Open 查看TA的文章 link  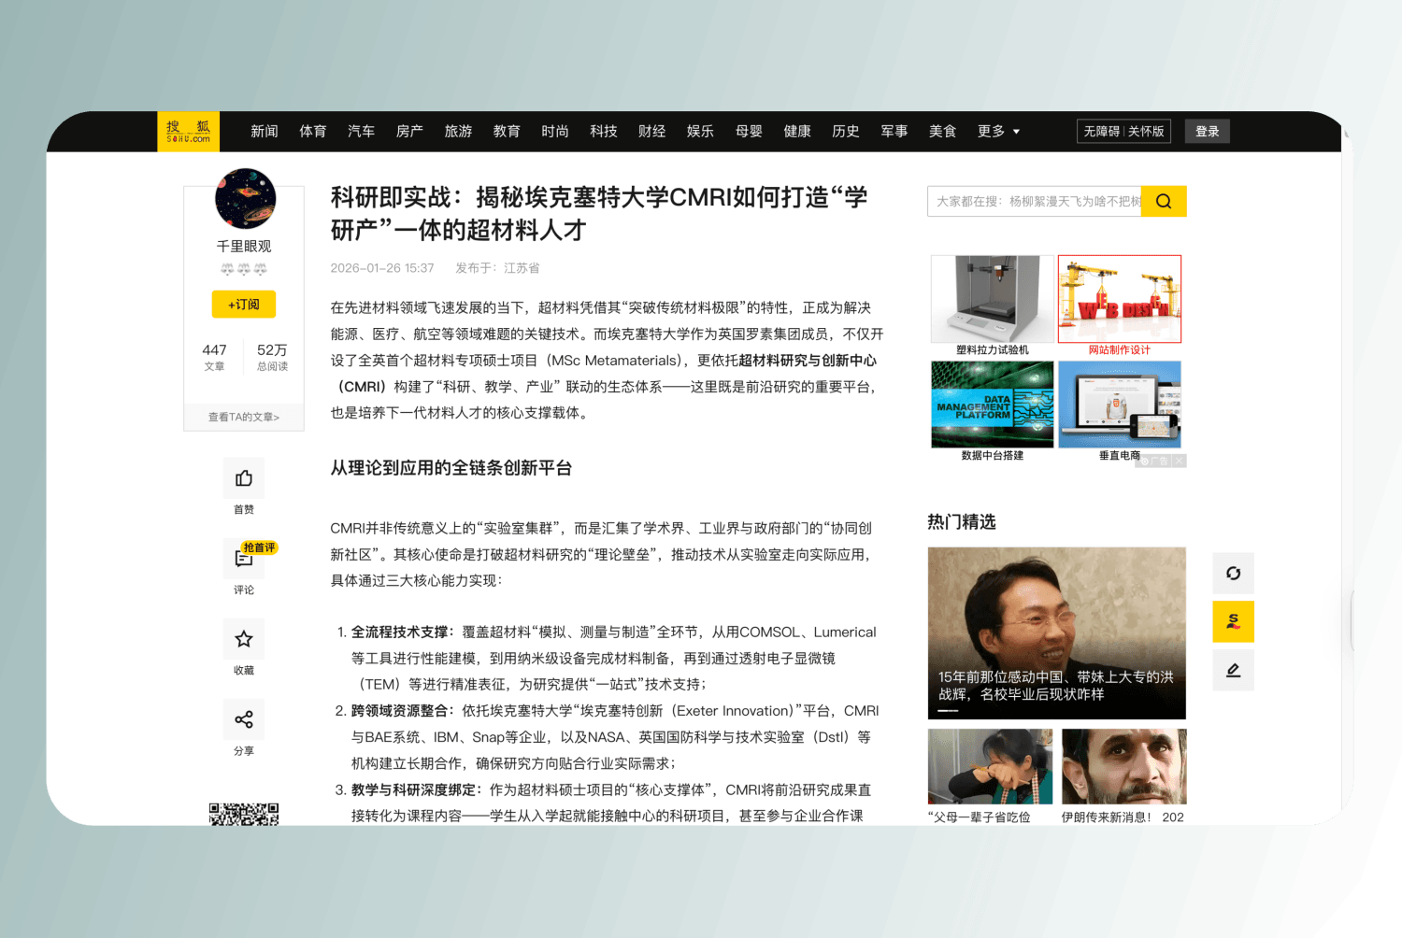pos(244,418)
